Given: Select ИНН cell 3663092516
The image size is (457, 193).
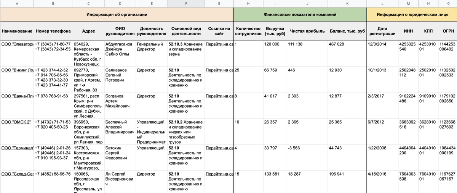Looking at the screenshot, I should click(409, 131).
